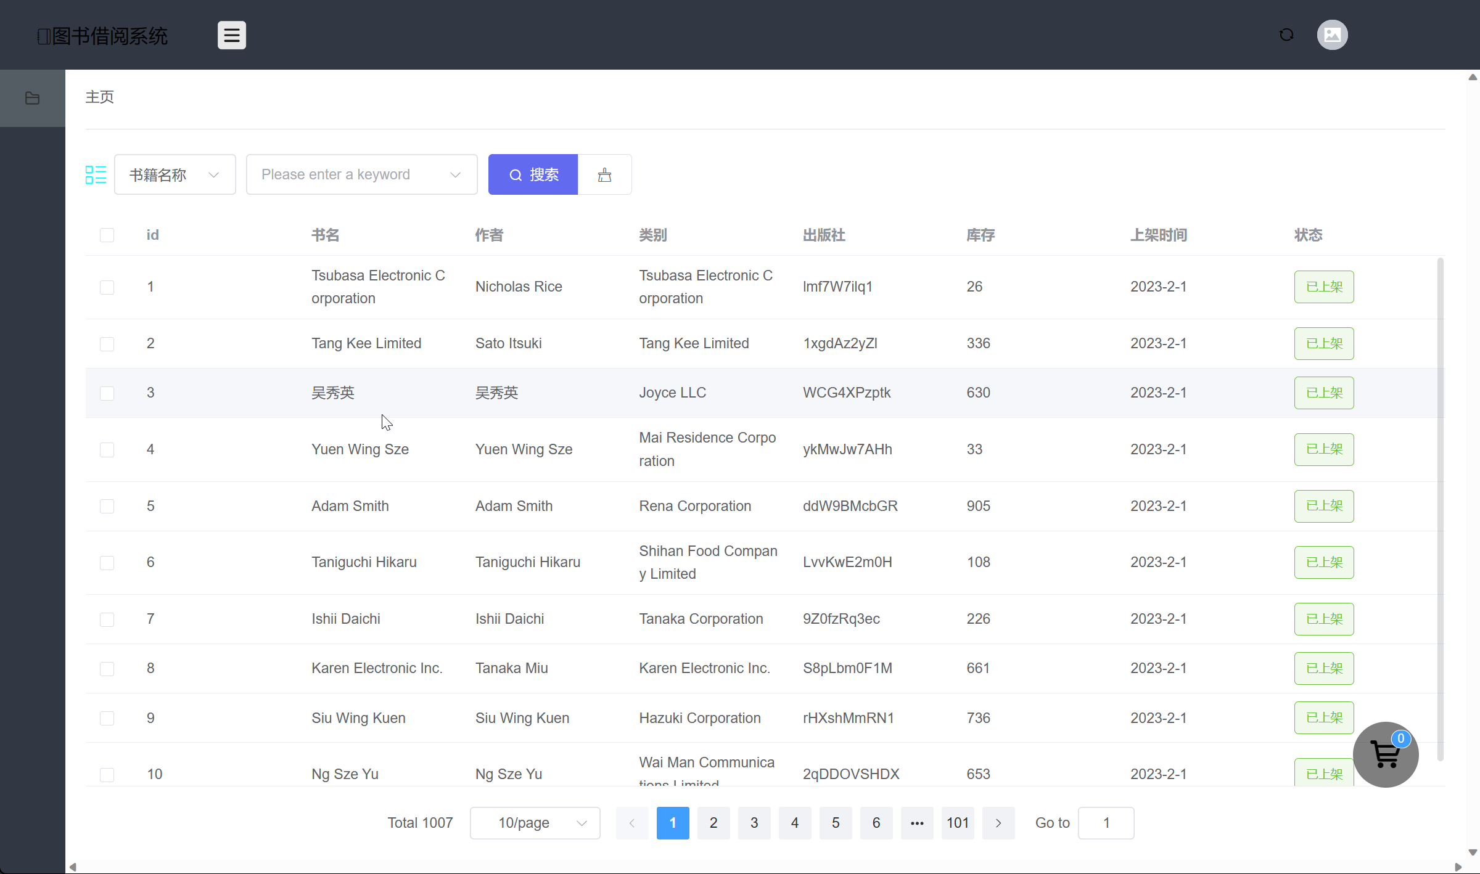Expand the keyword input dropdown
This screenshot has height=874, width=1480.
[x=362, y=174]
